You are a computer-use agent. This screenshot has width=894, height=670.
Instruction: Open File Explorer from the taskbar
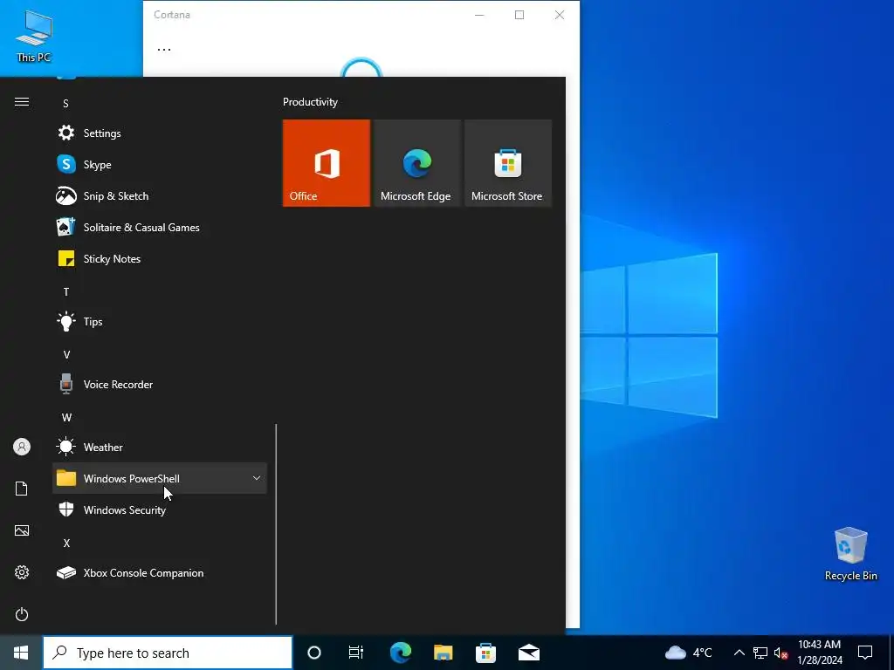(x=443, y=653)
